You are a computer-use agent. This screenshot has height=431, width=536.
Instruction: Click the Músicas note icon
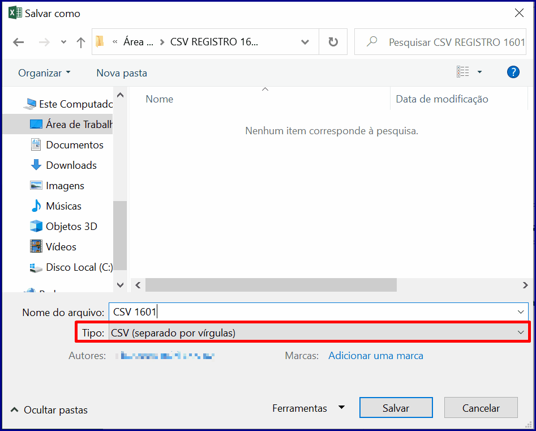tap(36, 206)
